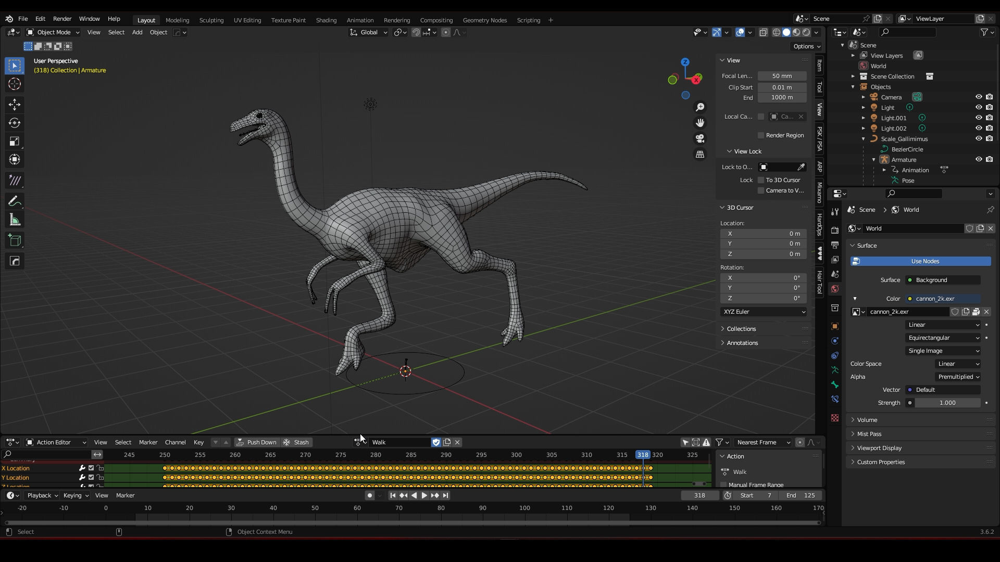Switch orthographic/perspective grid icon
Image resolution: width=1000 pixels, height=562 pixels.
click(700, 155)
